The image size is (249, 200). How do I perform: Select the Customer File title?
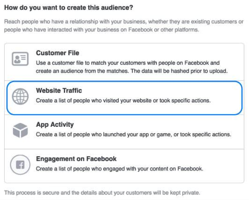coord(57,53)
